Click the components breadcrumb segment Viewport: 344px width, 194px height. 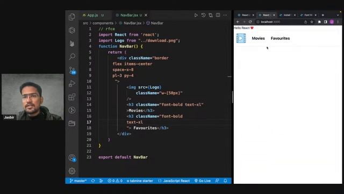(x=103, y=23)
